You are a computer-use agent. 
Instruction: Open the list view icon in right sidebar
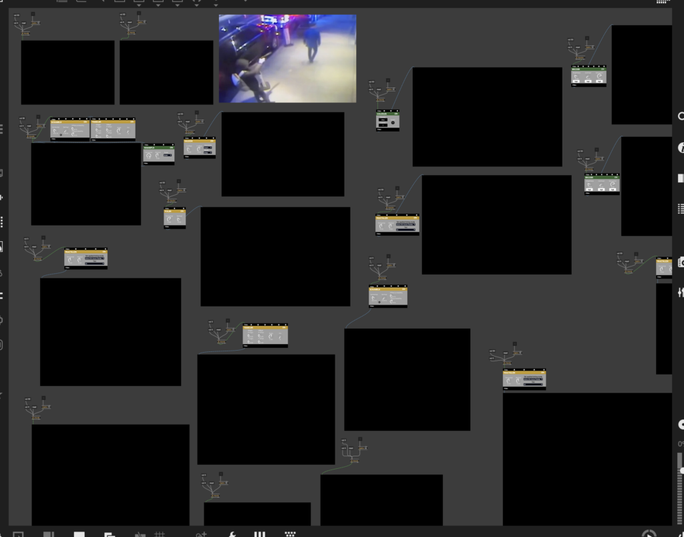click(x=681, y=209)
